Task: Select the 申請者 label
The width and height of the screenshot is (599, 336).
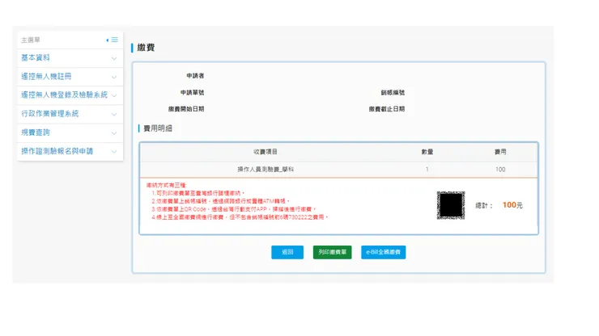Action: pos(195,75)
